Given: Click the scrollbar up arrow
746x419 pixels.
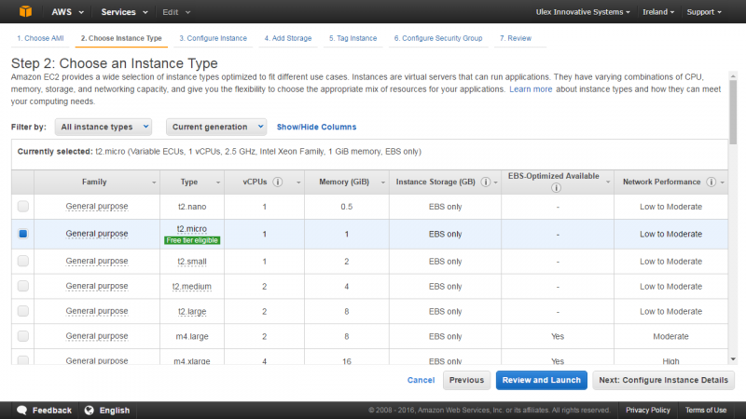Looking at the screenshot, I should [733, 76].
